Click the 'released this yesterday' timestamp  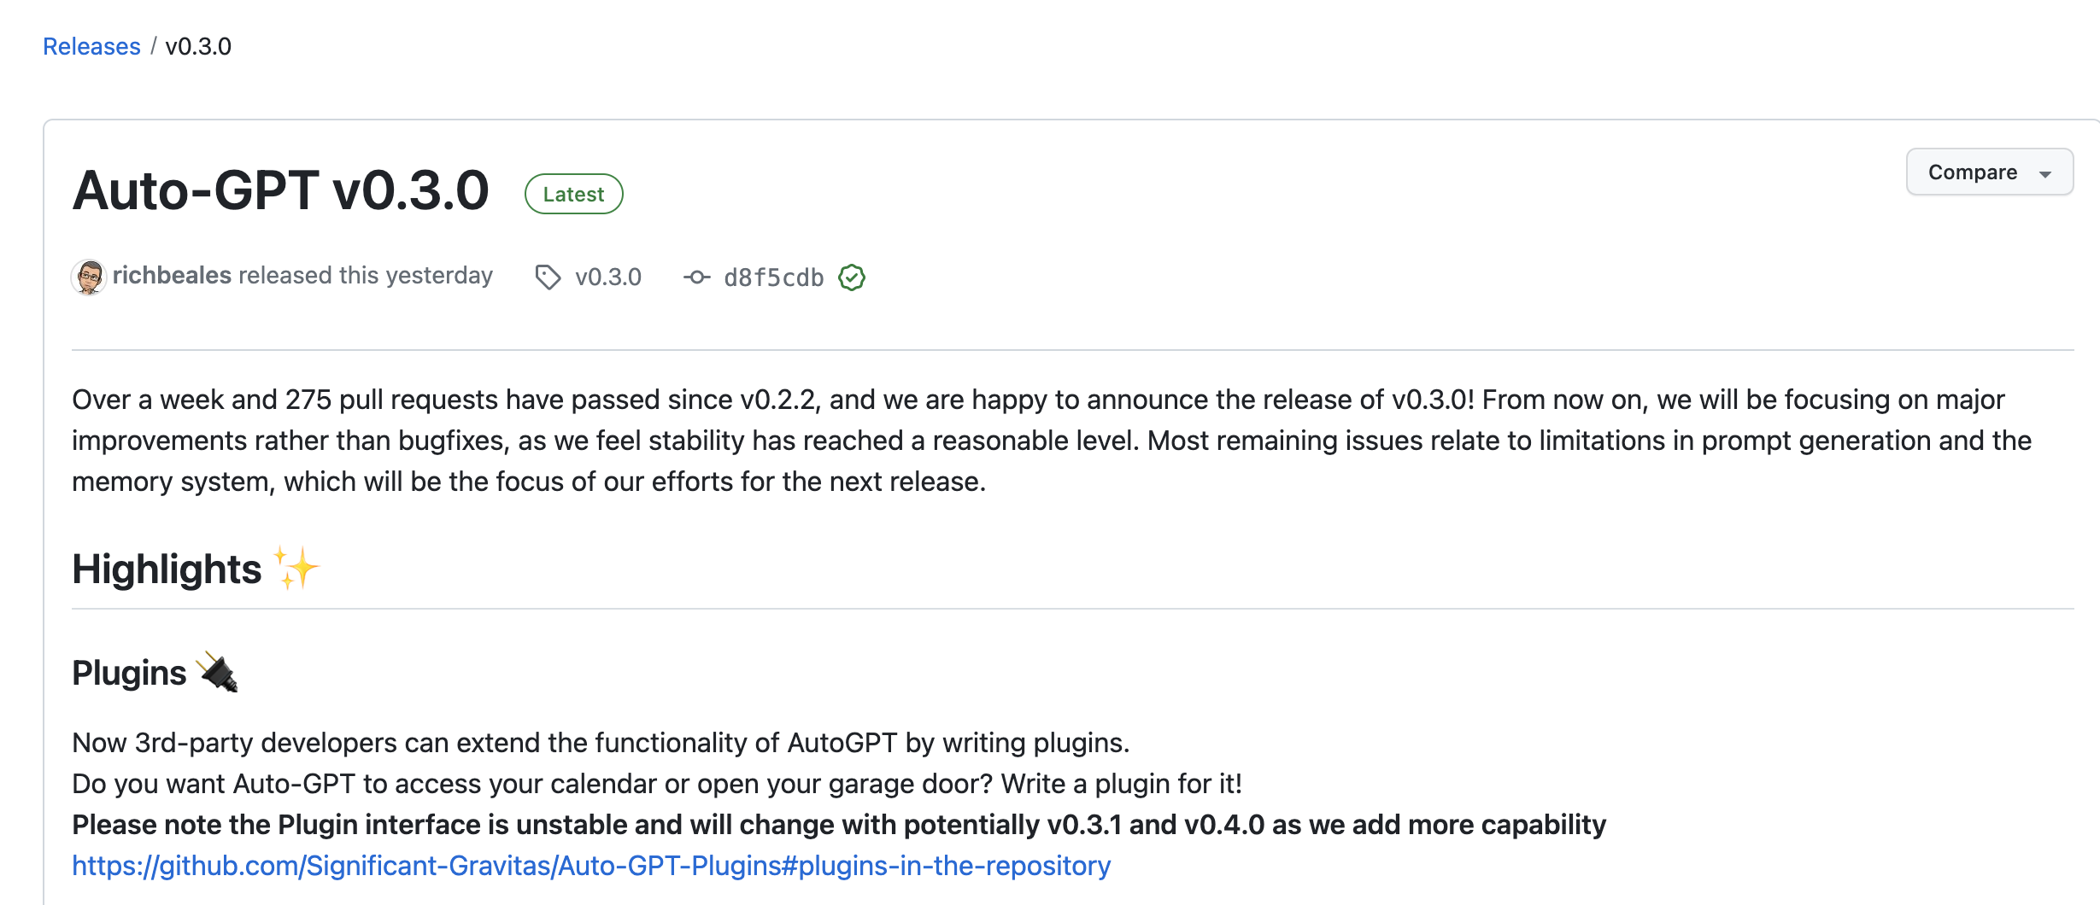pyautogui.click(x=366, y=275)
